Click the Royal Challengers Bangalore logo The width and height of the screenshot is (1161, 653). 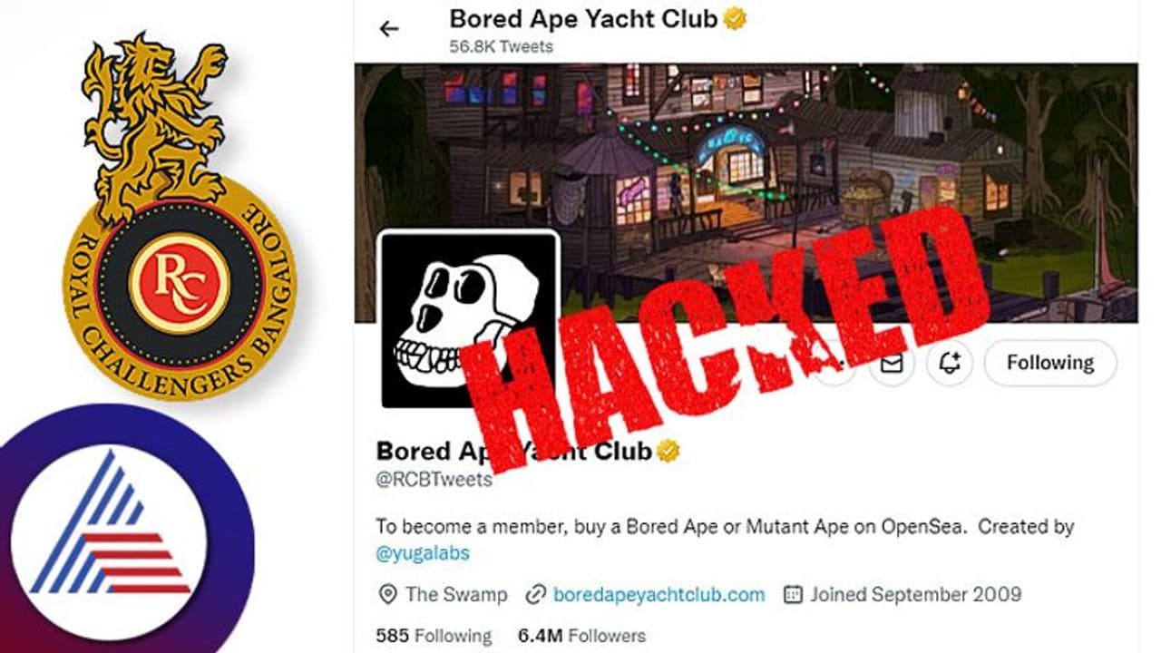180,218
